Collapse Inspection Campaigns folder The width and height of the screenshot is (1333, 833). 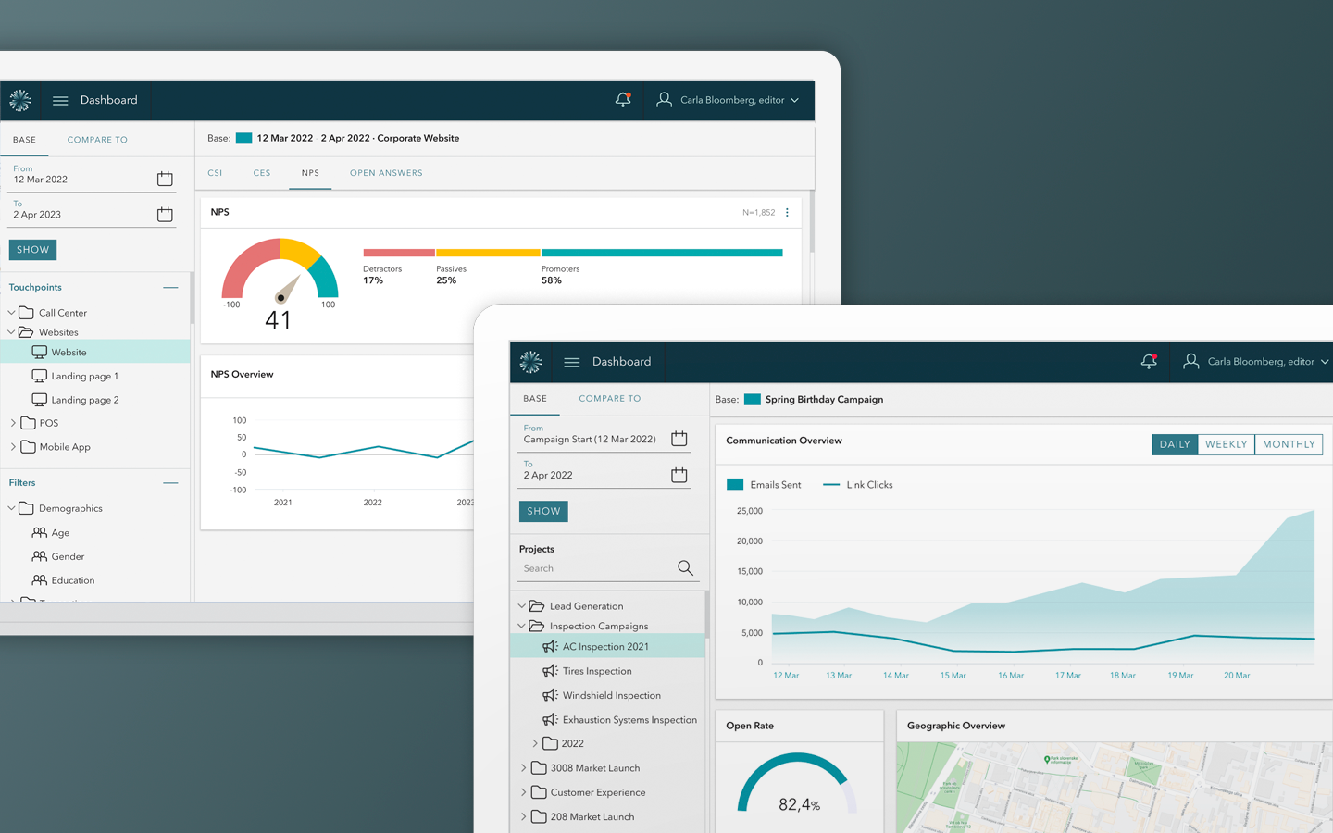coord(522,627)
